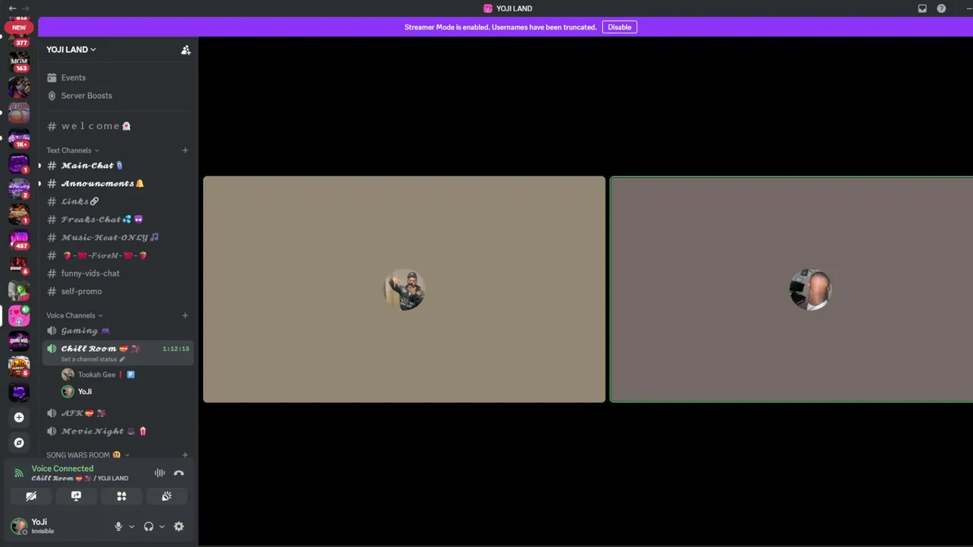Mute the microphone
The image size is (973, 547).
[118, 526]
